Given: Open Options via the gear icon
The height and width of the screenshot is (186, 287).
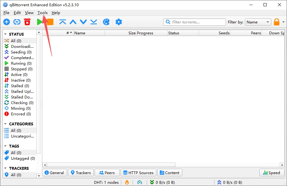Looking at the screenshot, I should [x=119, y=22].
